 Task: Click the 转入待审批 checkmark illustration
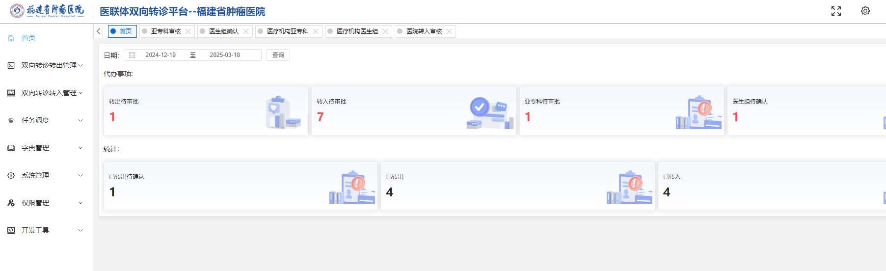(x=490, y=112)
